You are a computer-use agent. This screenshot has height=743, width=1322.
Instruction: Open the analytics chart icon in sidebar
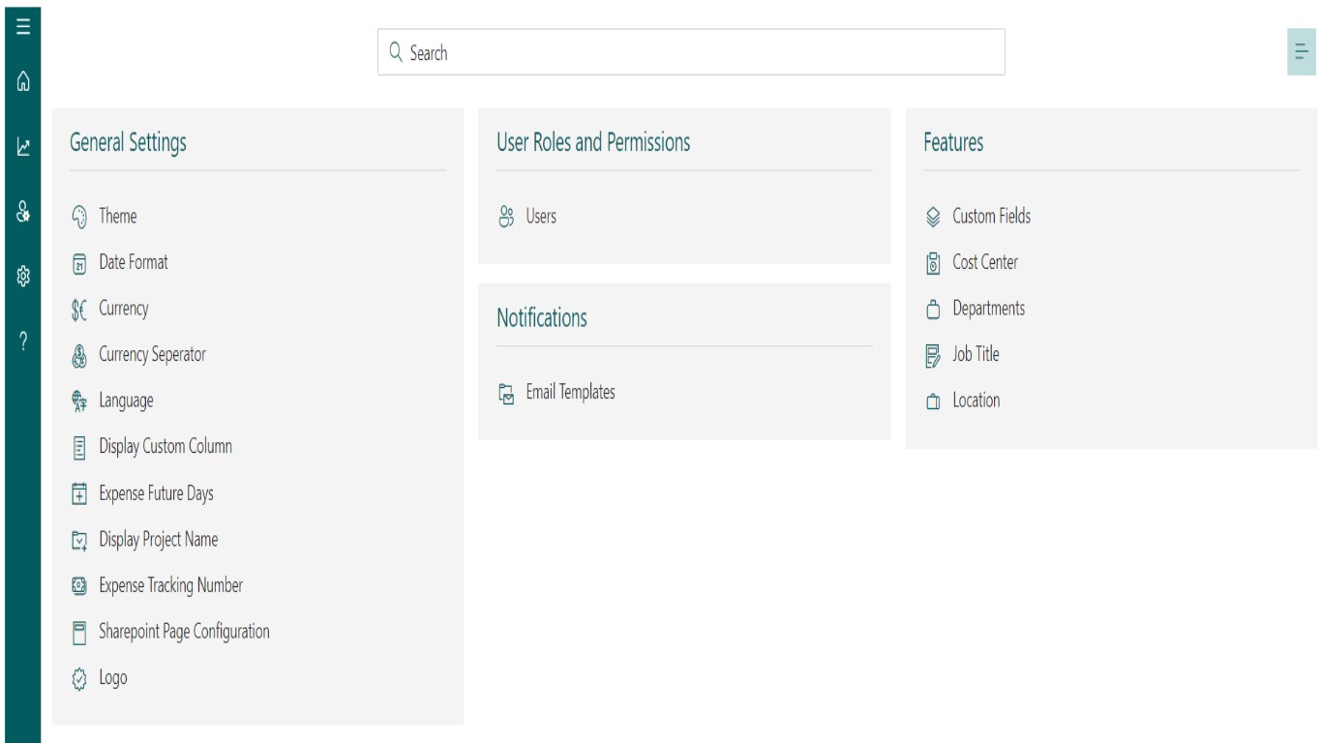[x=23, y=147]
